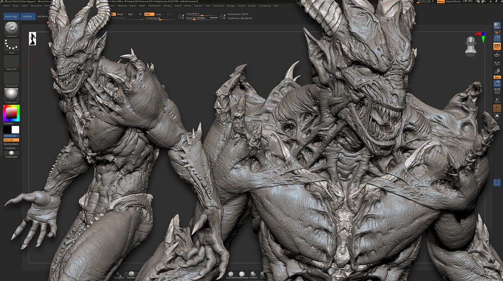Click the Solo icon on right shelf
The height and width of the screenshot is (281, 503).
click(x=497, y=116)
